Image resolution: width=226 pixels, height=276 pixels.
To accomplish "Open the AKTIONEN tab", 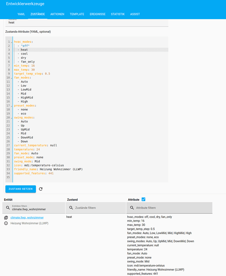I will [57, 14].
